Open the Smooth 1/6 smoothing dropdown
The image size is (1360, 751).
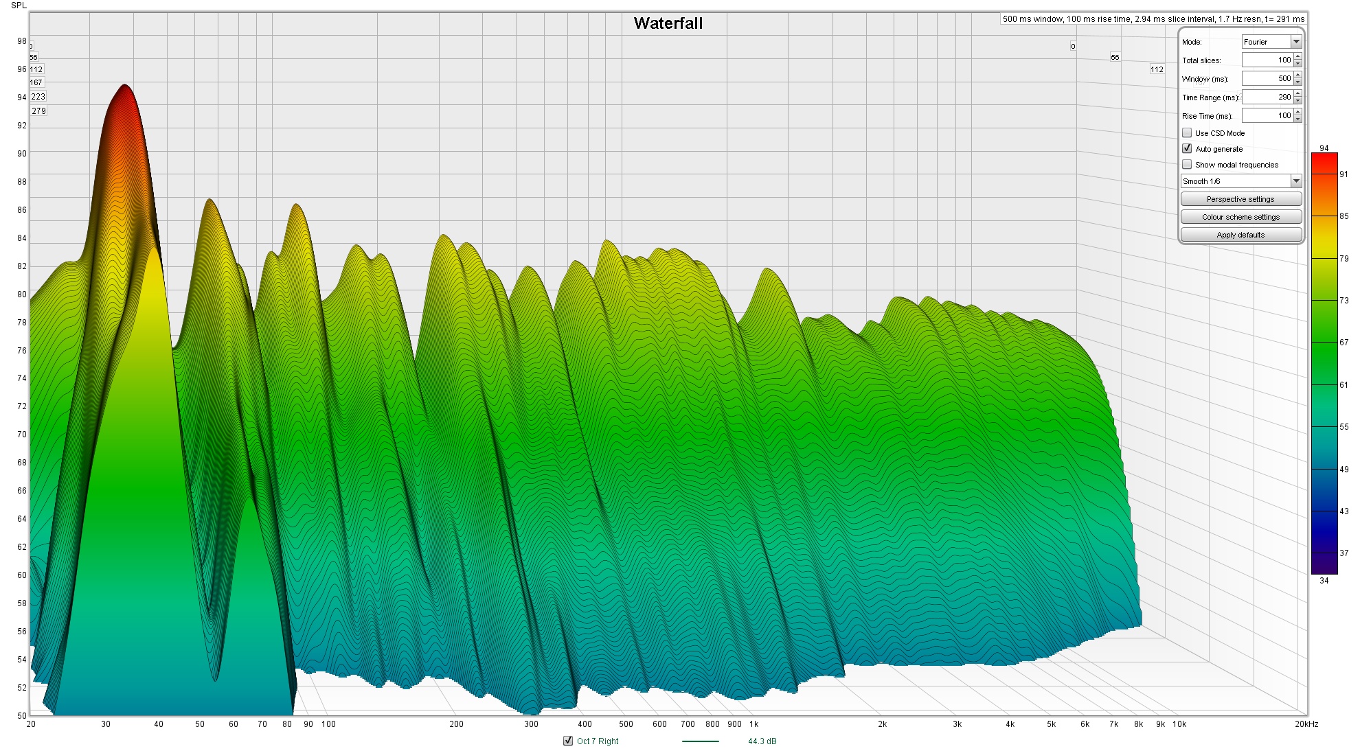1236,181
